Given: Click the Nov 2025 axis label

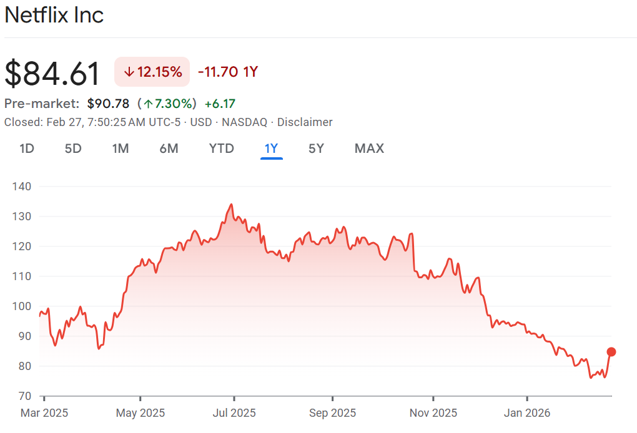Looking at the screenshot, I should point(433,412).
